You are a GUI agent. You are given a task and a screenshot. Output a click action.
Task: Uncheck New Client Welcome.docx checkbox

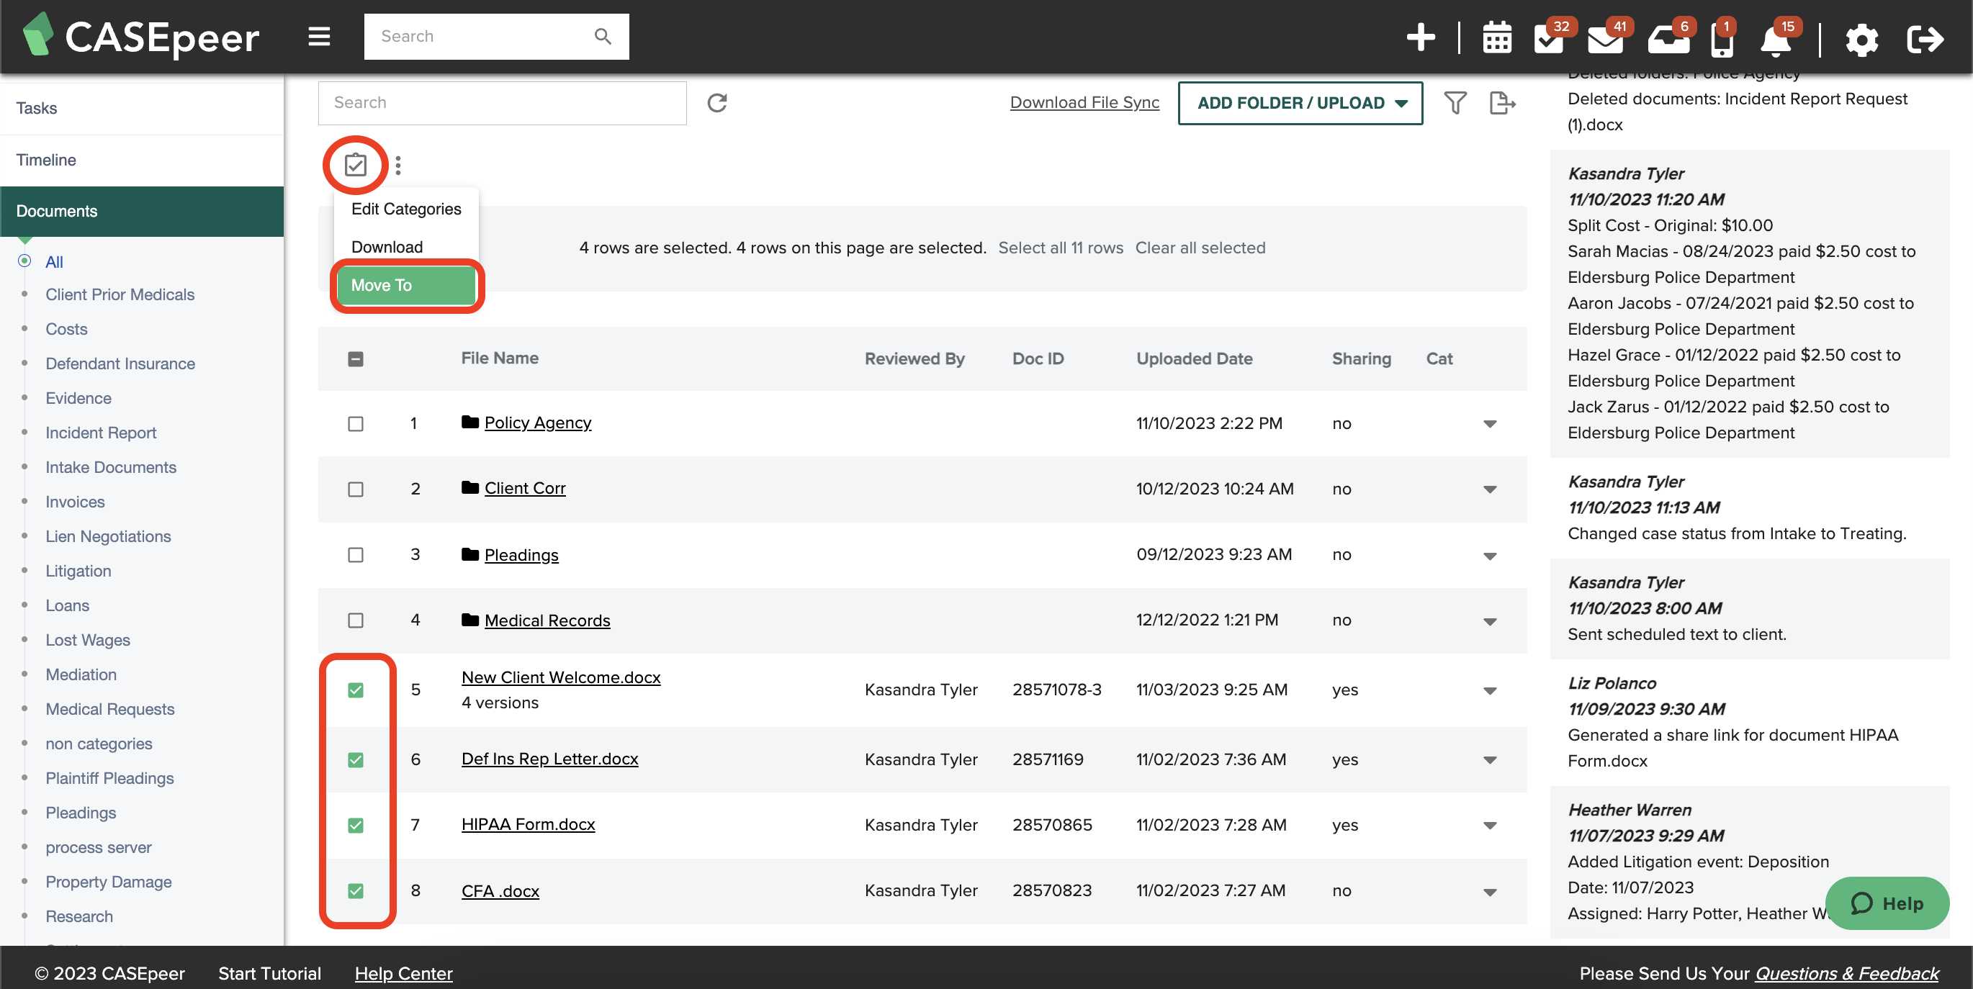(356, 690)
